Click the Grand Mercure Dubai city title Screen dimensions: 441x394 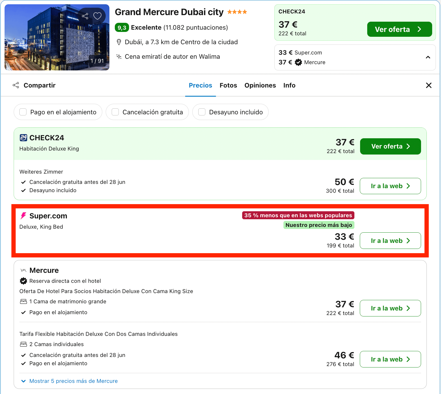click(169, 12)
